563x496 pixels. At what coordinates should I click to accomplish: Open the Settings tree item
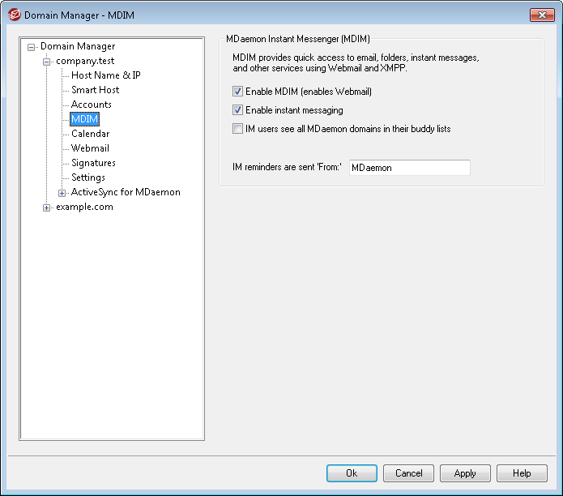(88, 177)
